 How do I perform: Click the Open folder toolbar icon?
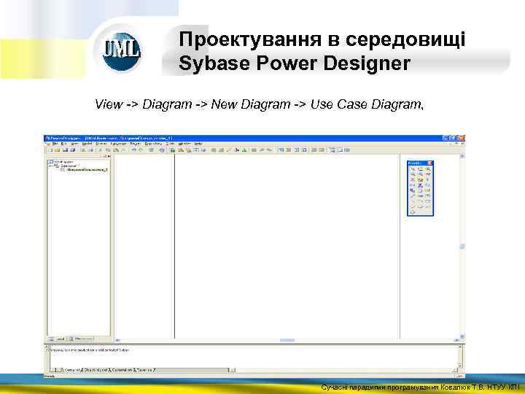point(58,150)
